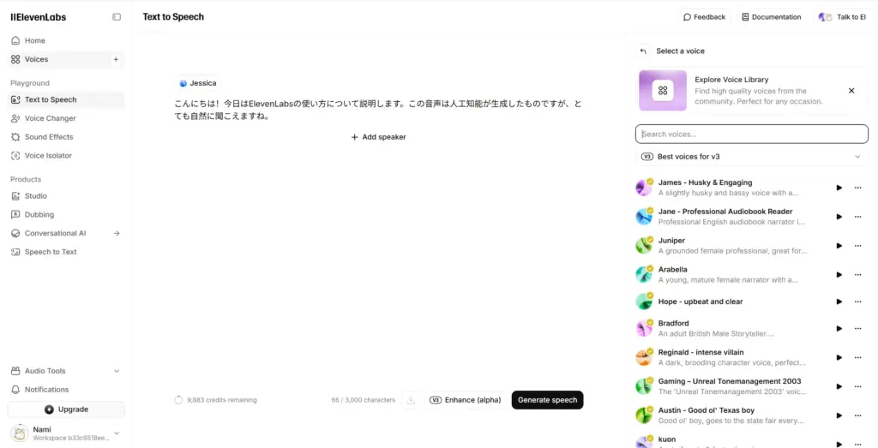Select the Reginald - intense villain voice
The image size is (878, 448).
pos(751,357)
